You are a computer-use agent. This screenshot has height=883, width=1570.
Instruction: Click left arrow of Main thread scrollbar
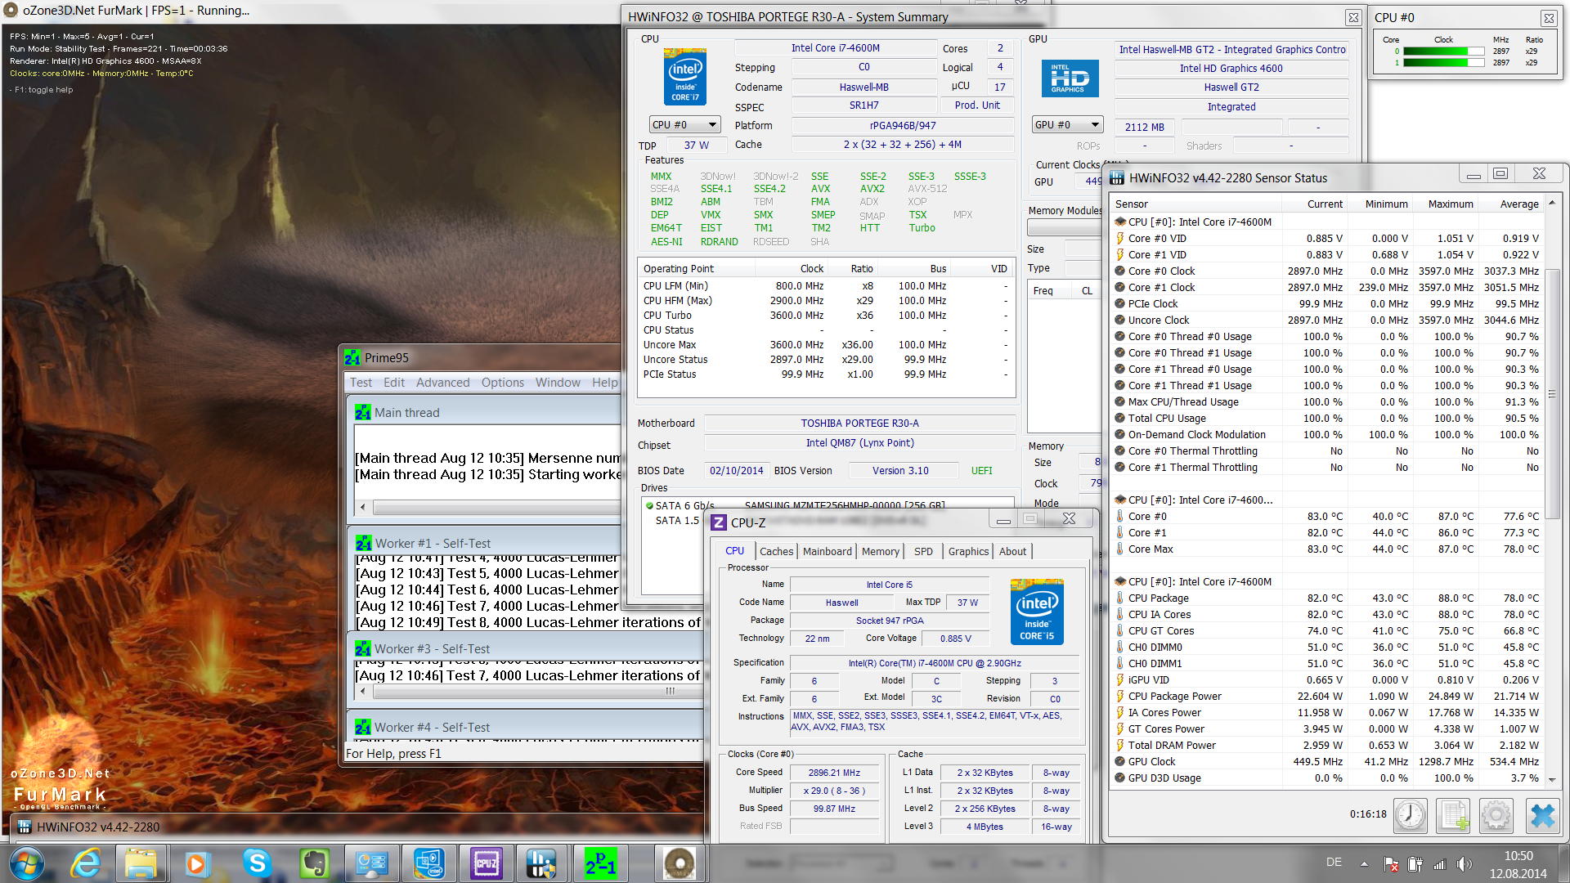point(362,507)
